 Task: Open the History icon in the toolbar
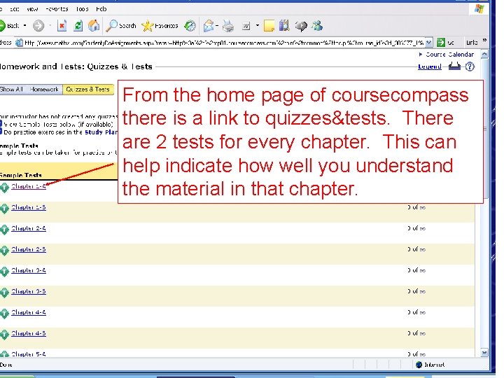point(190,26)
